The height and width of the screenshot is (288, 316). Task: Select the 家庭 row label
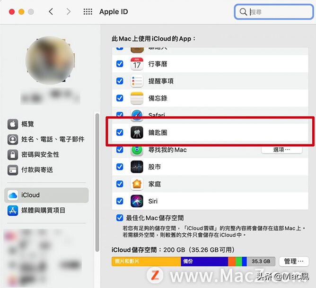(155, 184)
